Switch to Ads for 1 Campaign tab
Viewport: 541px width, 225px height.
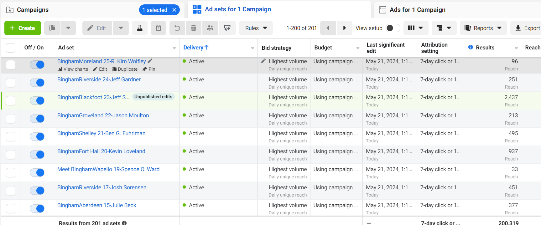(417, 10)
